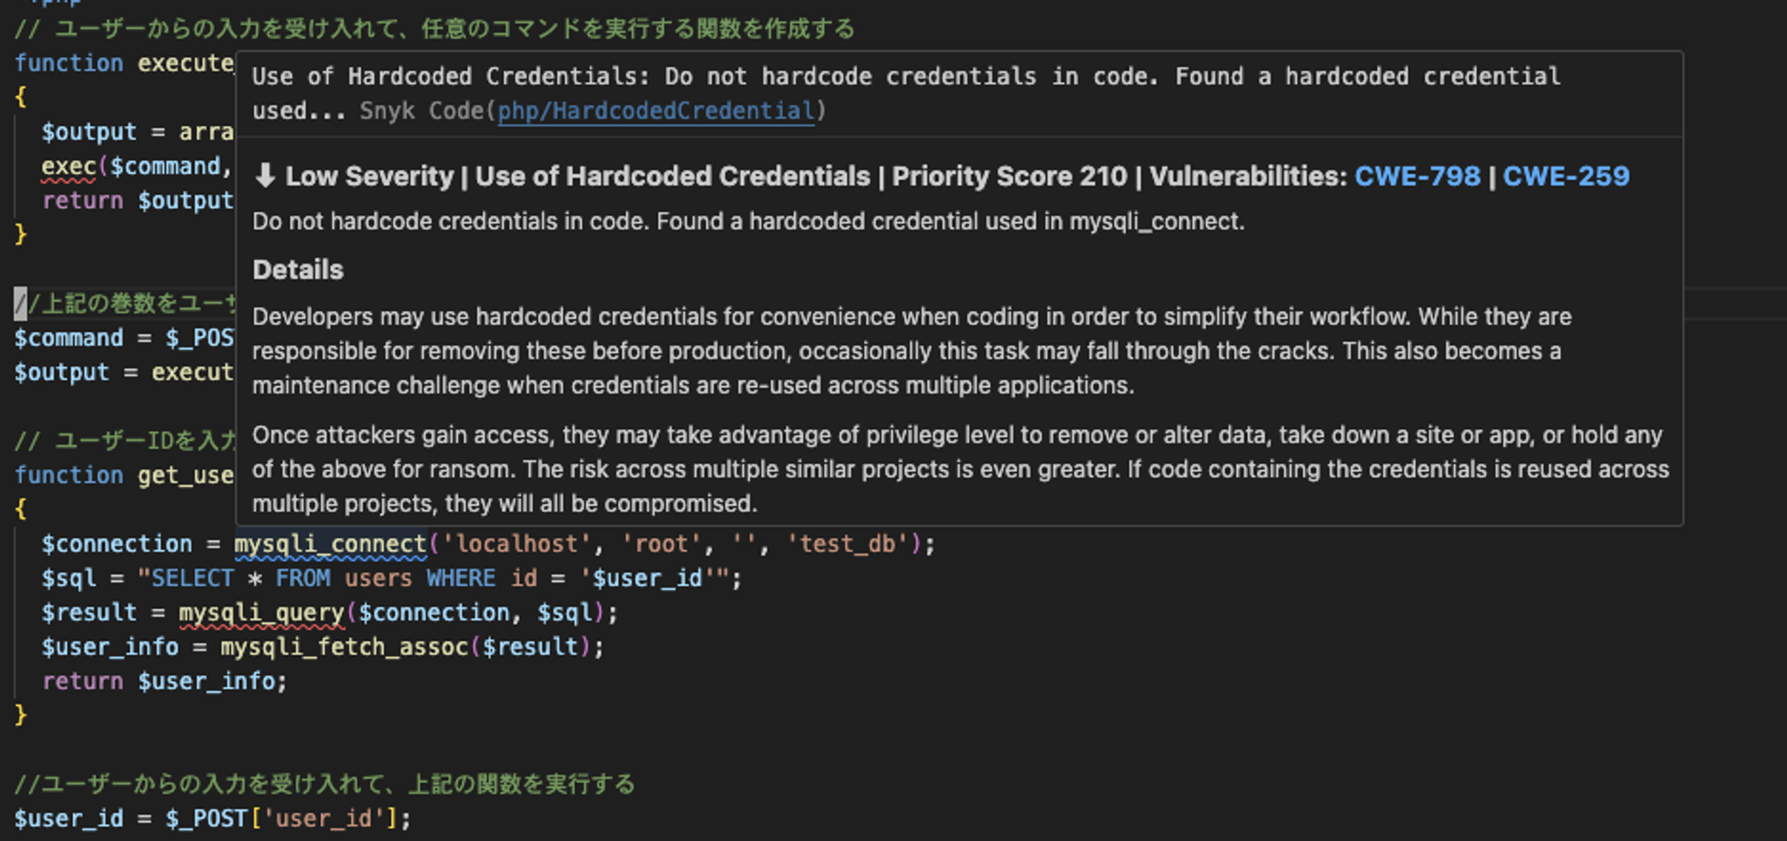Click the first Japanese comment line at top
Image resolution: width=1787 pixels, height=841 pixels.
[x=434, y=29]
